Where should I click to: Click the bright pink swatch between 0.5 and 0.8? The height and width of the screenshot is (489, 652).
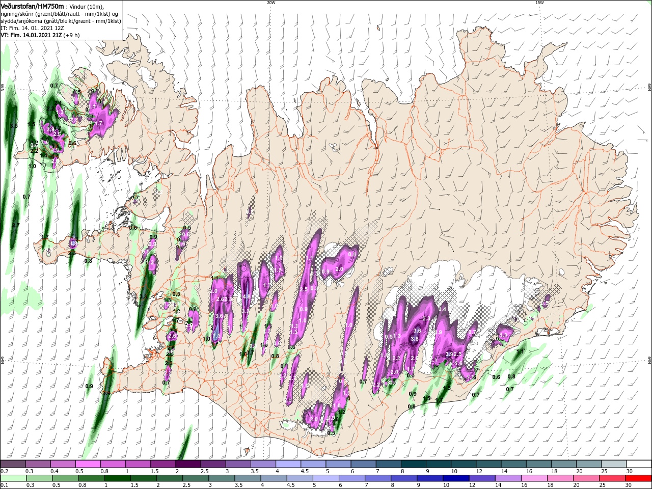(88, 464)
